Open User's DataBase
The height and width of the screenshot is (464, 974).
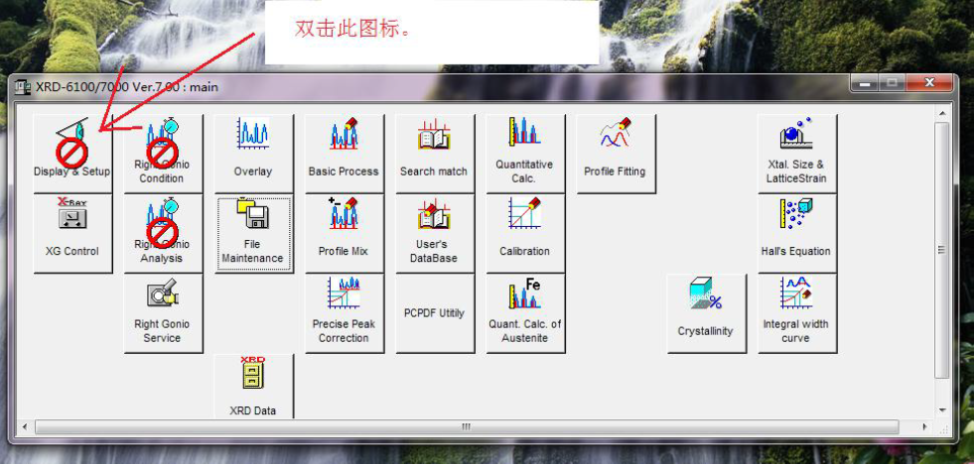pyautogui.click(x=435, y=233)
